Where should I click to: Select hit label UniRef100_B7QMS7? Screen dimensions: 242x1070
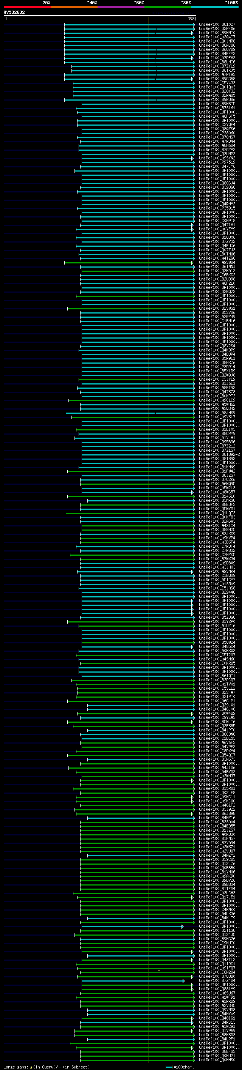click(217, 137)
